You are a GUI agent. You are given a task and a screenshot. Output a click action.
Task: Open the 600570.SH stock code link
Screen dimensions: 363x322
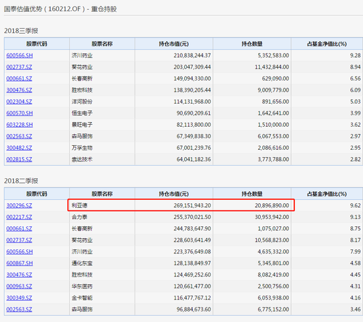click(19, 113)
